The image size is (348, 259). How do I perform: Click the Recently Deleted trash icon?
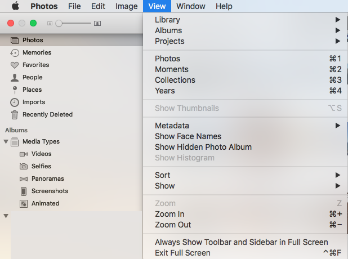pos(15,115)
